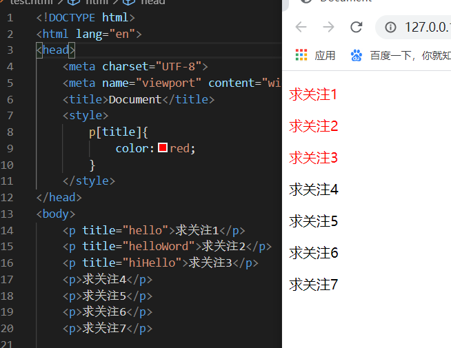Click red text 求关注1 in browser
This screenshot has width=451, height=348.
[x=313, y=94]
